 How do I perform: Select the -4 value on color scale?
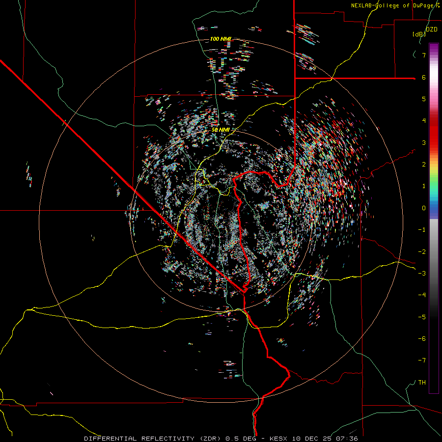[422, 295]
